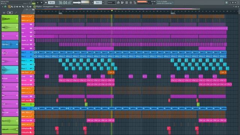Click the round Playlist icon beside the title
Image resolution: width=240 pixels, height=135 pixels.
point(34,7)
